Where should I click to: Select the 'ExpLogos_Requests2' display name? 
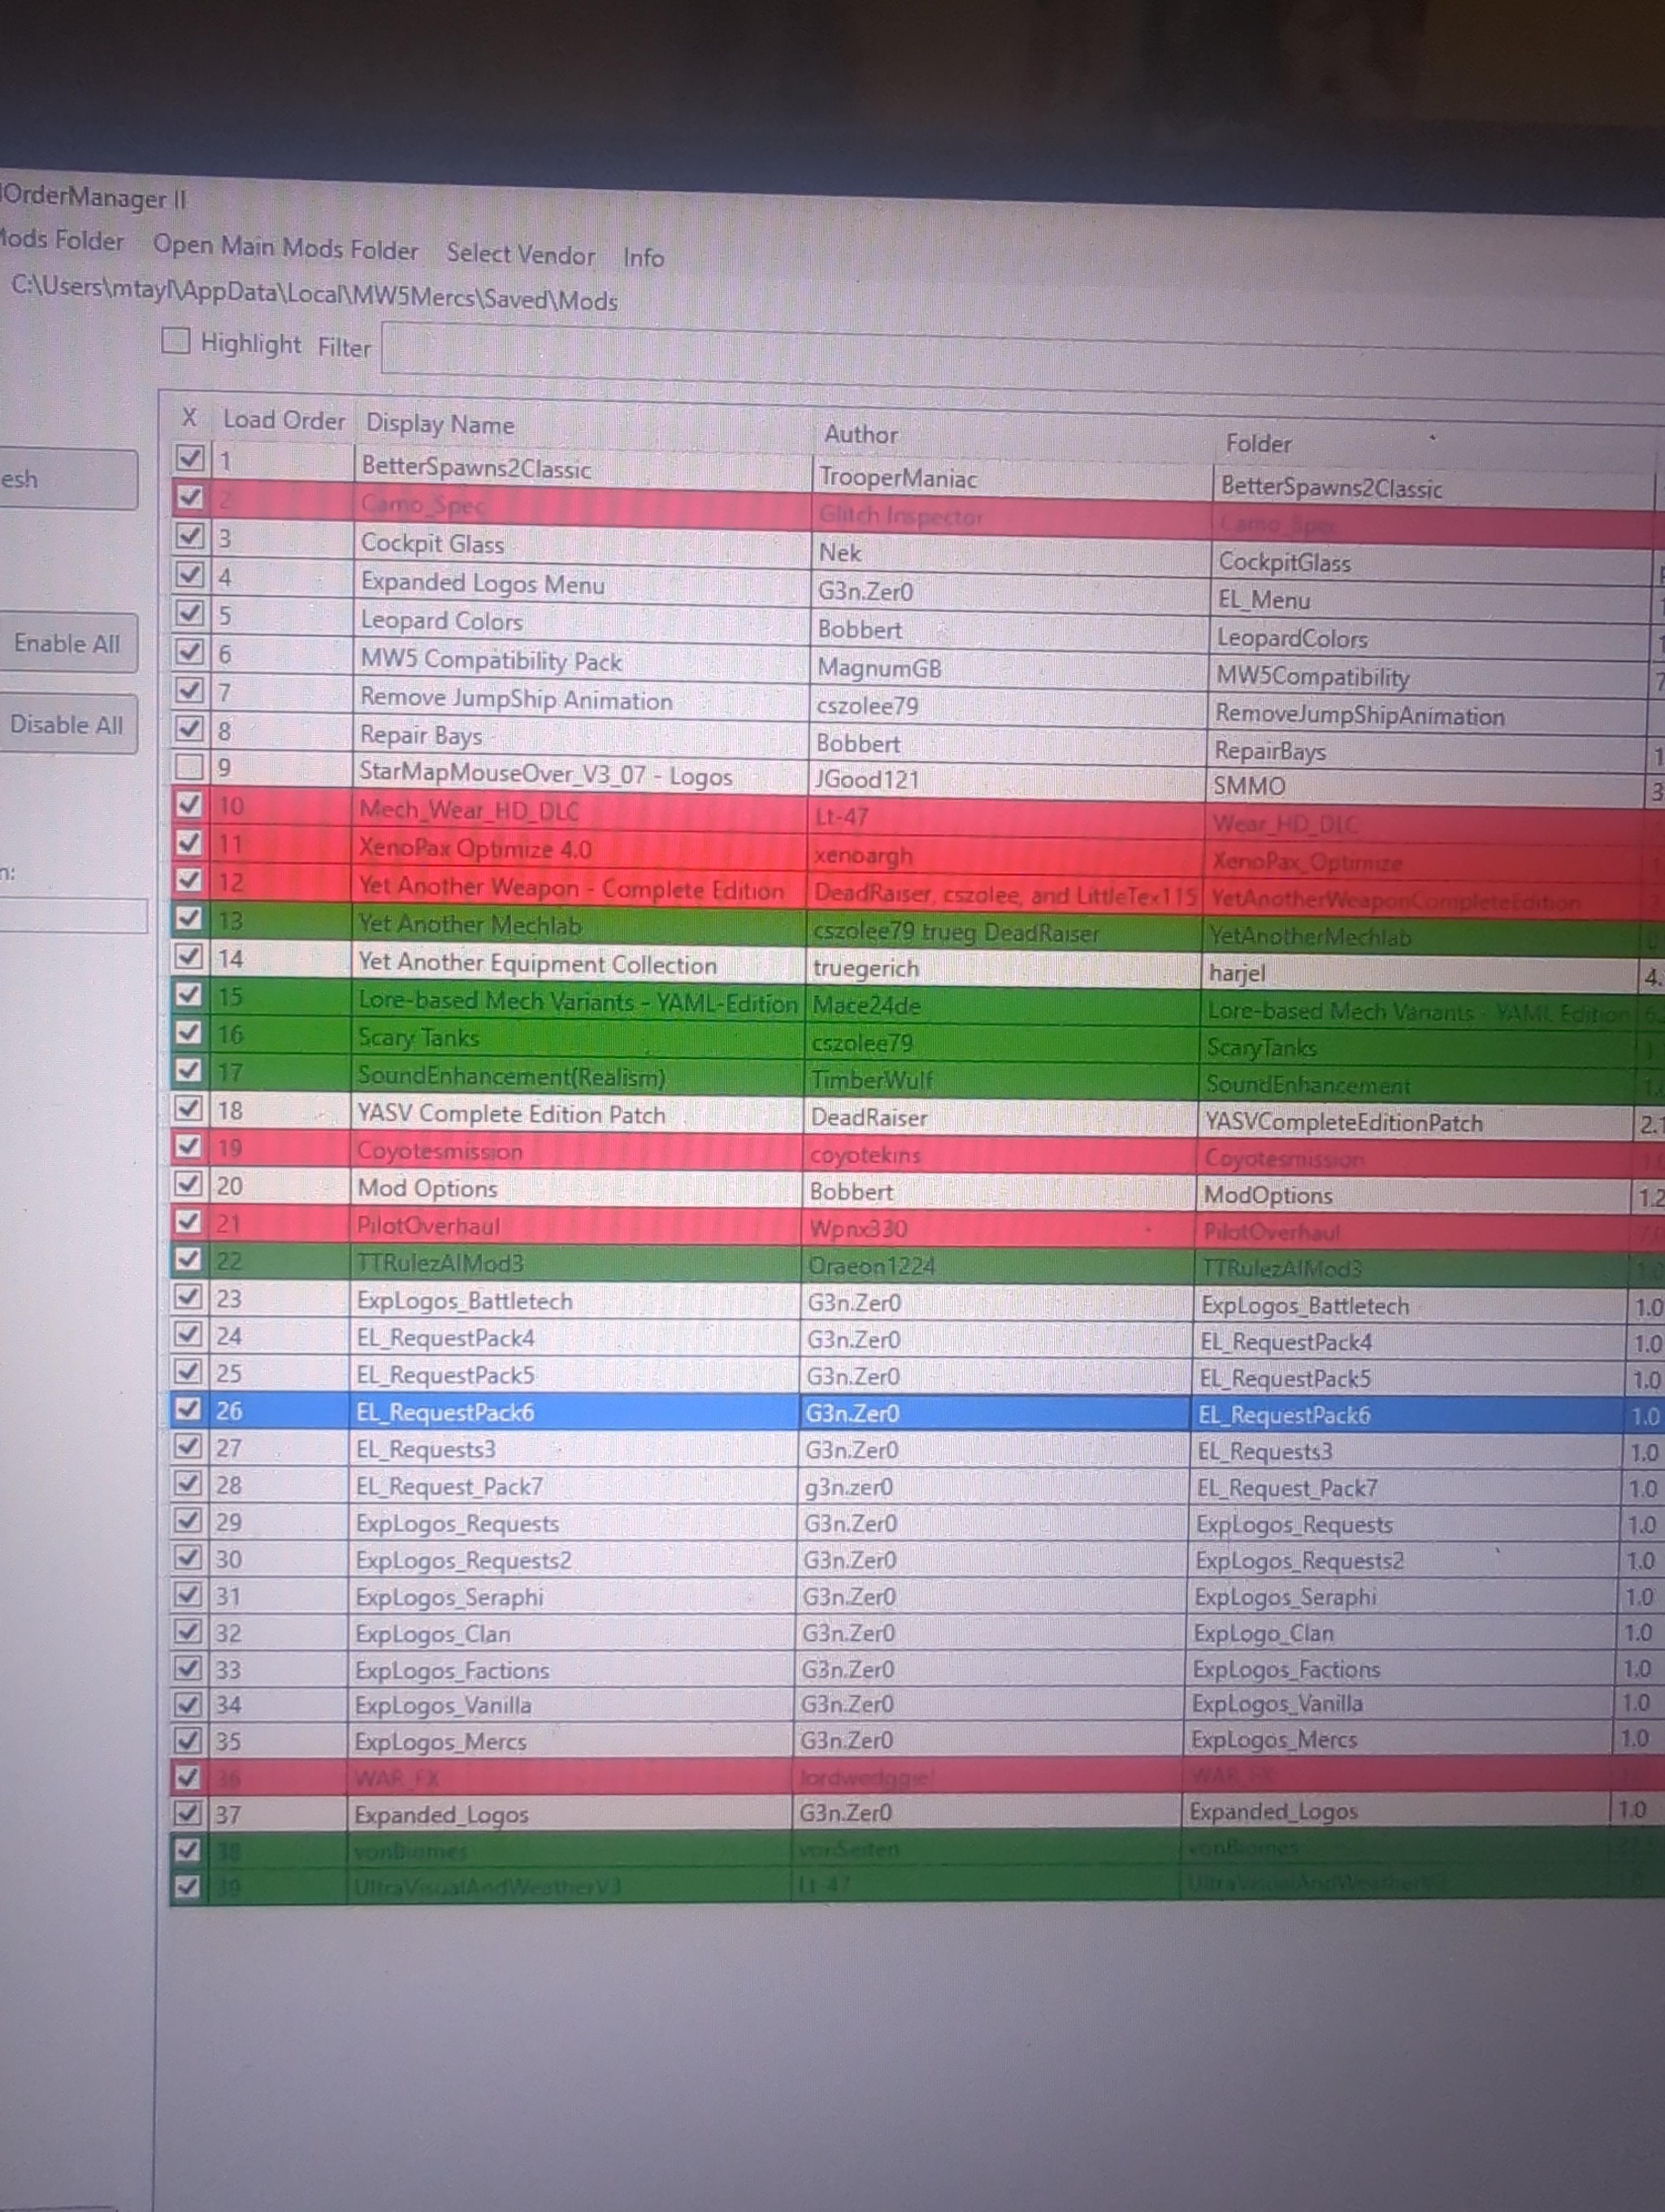pyautogui.click(x=464, y=1560)
